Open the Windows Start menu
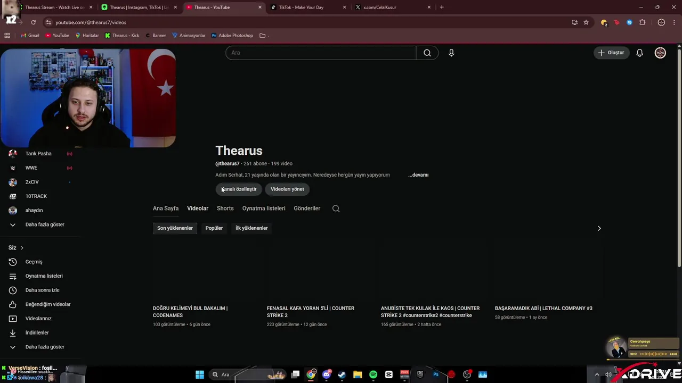Screen dimensions: 682x383 pyautogui.click(x=199, y=374)
